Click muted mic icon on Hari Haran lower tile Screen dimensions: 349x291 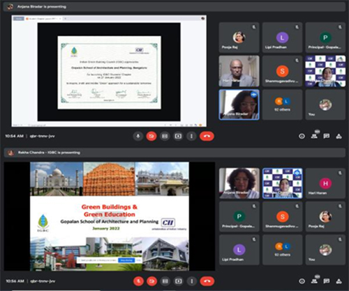[340, 173]
